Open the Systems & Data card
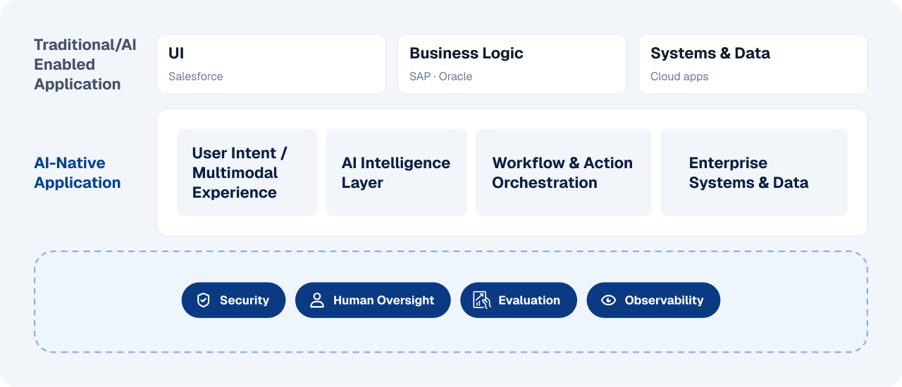Viewport: 902px width, 387px height. coord(753,64)
